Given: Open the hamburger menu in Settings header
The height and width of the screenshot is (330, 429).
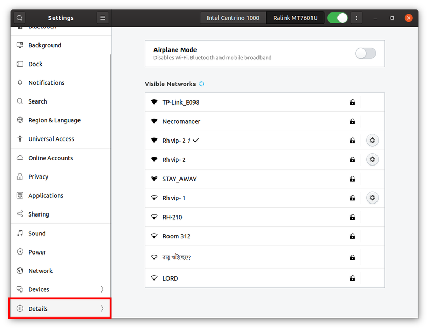Looking at the screenshot, I should pos(102,18).
